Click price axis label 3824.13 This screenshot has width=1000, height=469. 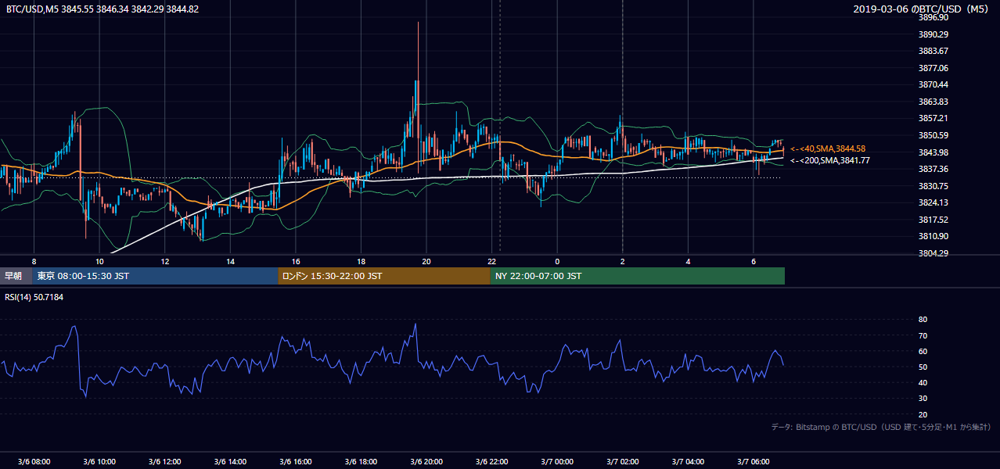coord(933,202)
